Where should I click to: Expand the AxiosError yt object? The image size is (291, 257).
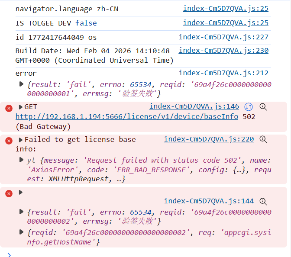[22, 160]
